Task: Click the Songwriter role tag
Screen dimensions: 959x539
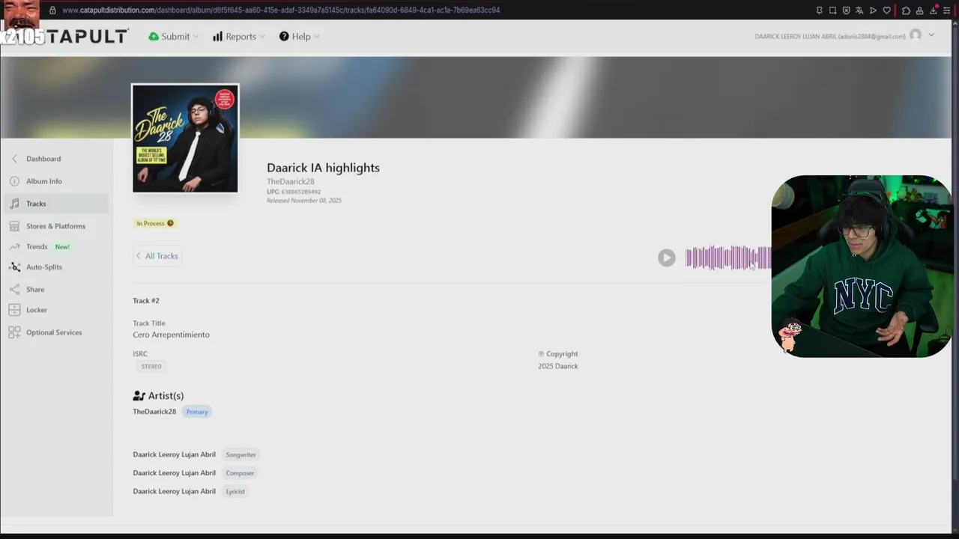Action: 241,454
